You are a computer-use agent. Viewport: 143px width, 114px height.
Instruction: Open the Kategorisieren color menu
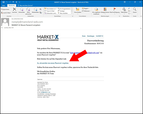coord(105,11)
